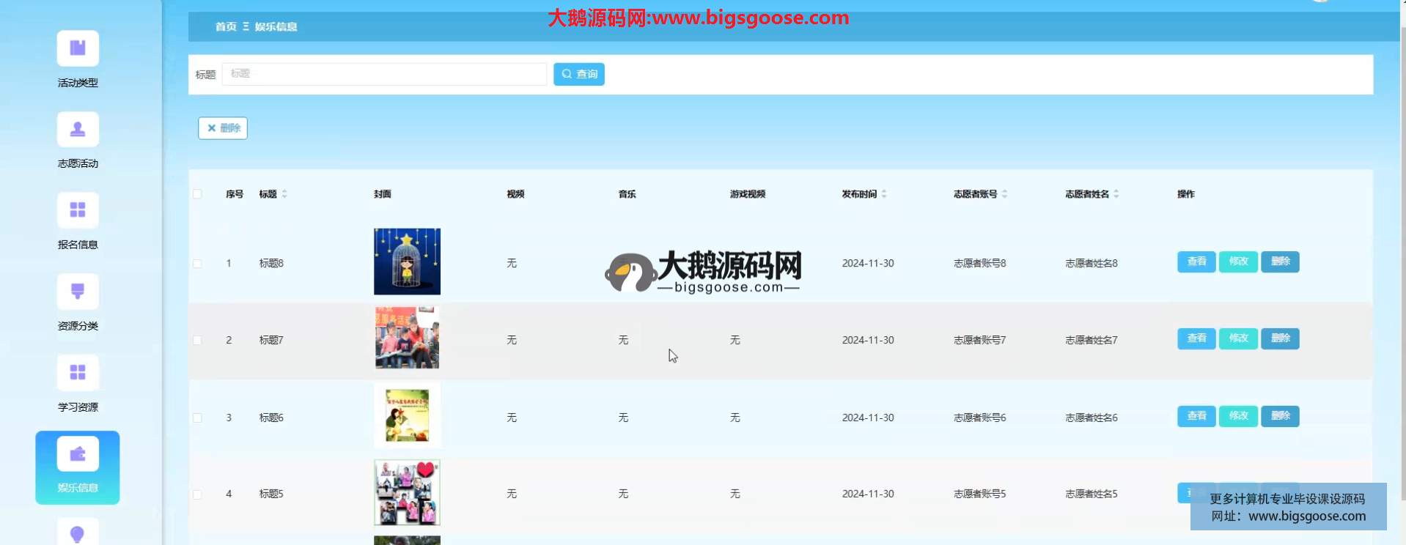
Task: Sort table by 标题 column arrows
Action: [x=284, y=194]
